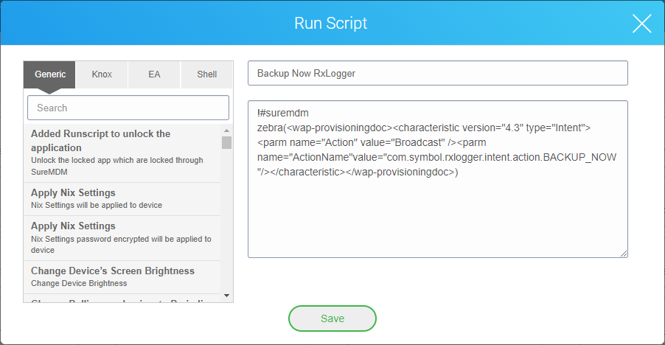This screenshot has width=665, height=345.
Task: Click the Run Script title header
Action: click(x=331, y=24)
